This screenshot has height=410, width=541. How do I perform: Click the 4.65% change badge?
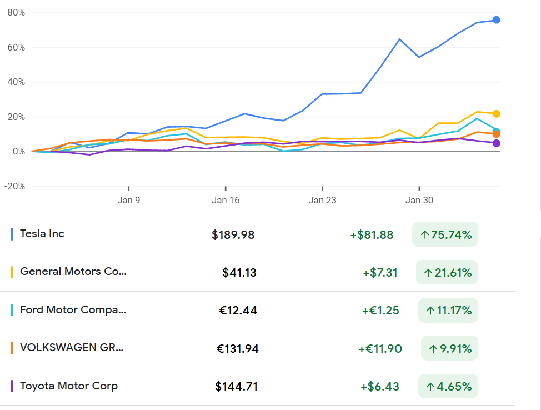(448, 386)
